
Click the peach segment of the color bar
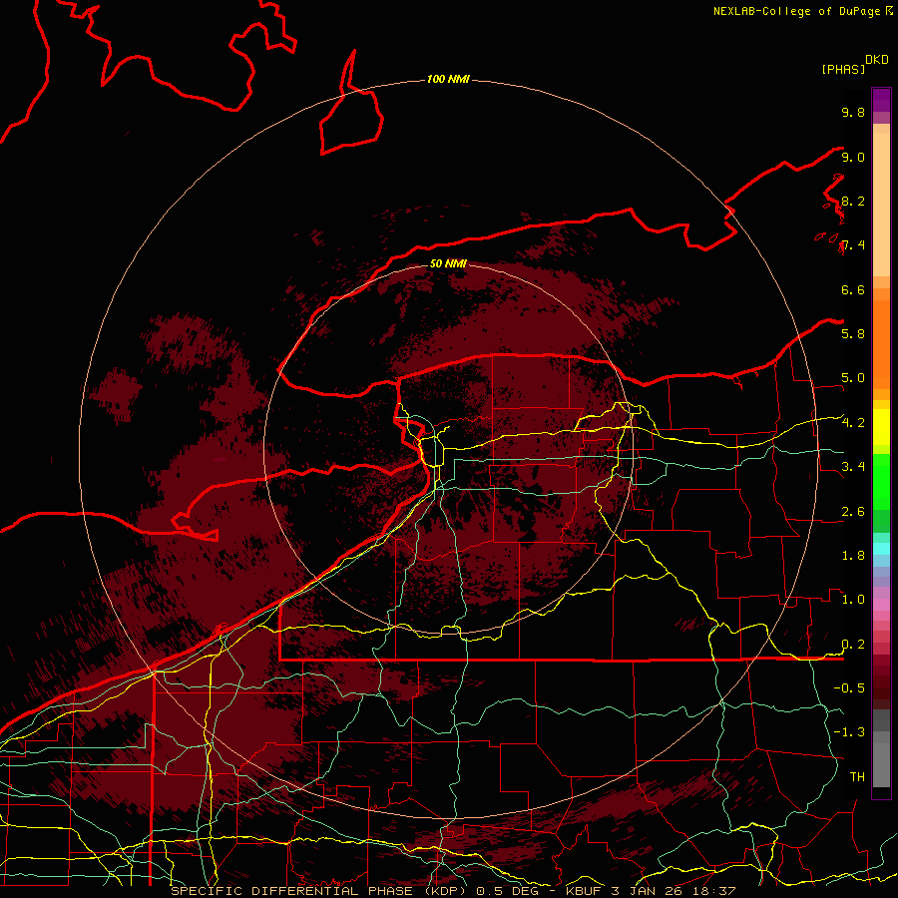click(x=881, y=205)
